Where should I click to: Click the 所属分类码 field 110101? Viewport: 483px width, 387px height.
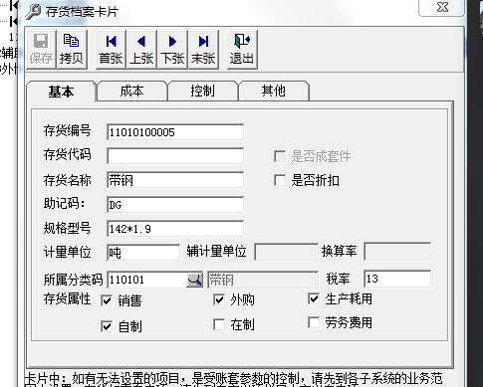point(147,280)
